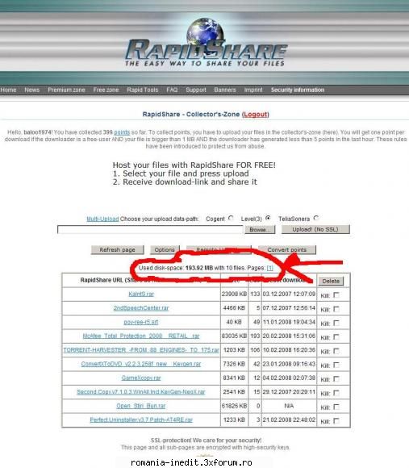This screenshot has width=409, height=468.
Task: Select the Cogent upload data-path radio
Action: point(231,218)
